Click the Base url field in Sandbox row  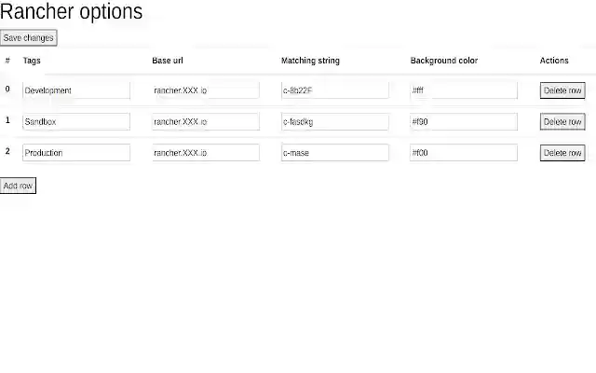click(x=206, y=122)
